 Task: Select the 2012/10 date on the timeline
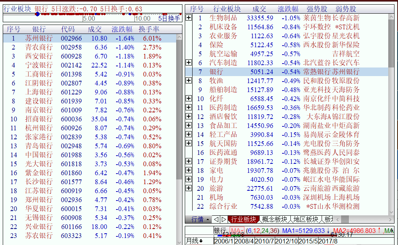286,241
